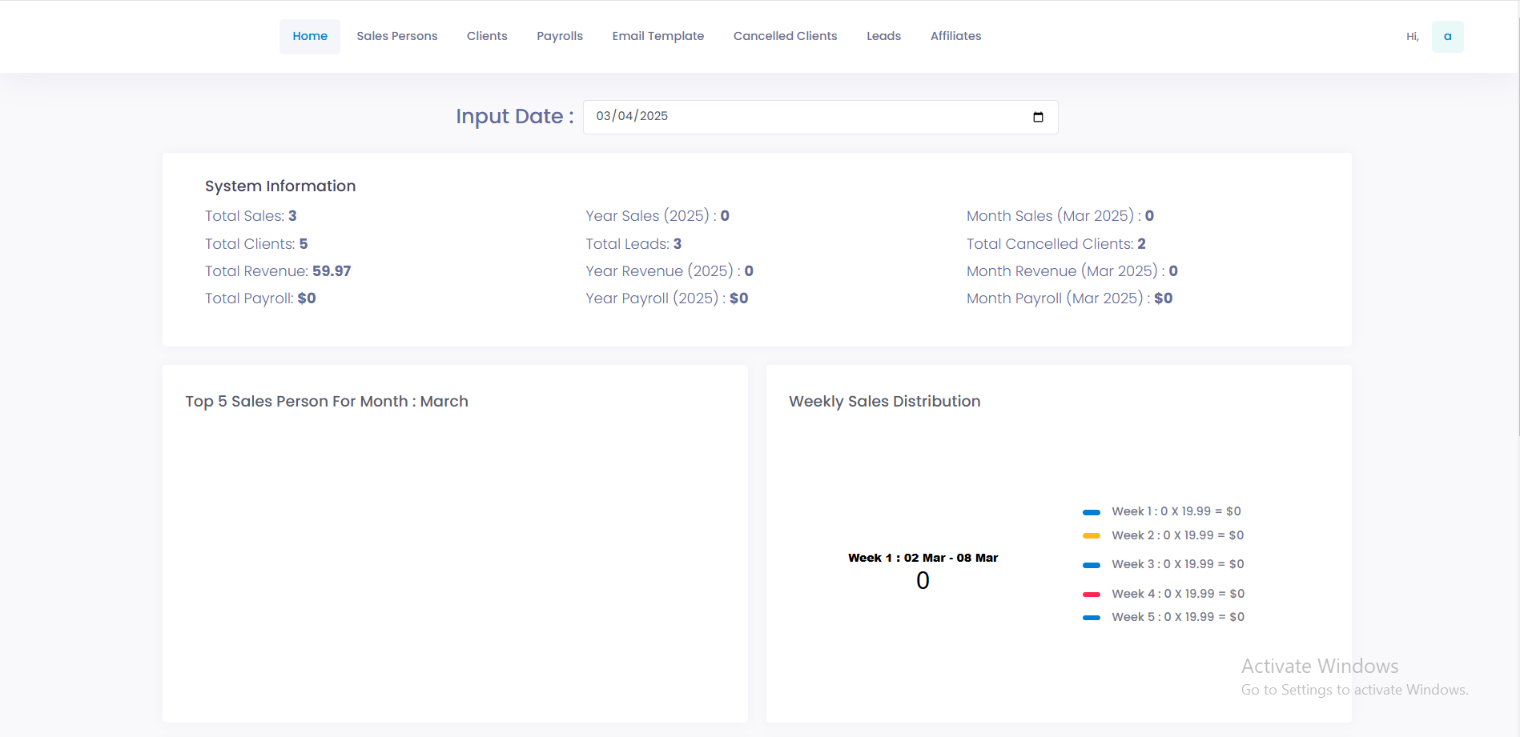This screenshot has height=737, width=1520.
Task: Navigate to Payrolls
Action: point(560,37)
